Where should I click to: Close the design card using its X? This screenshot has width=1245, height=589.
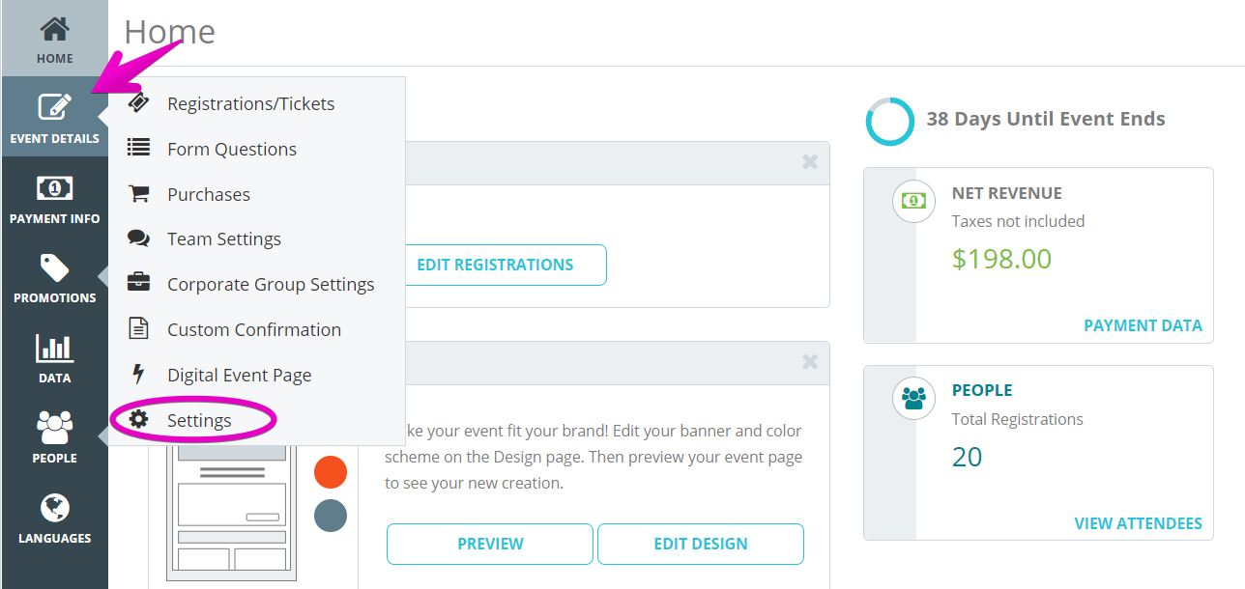[810, 362]
